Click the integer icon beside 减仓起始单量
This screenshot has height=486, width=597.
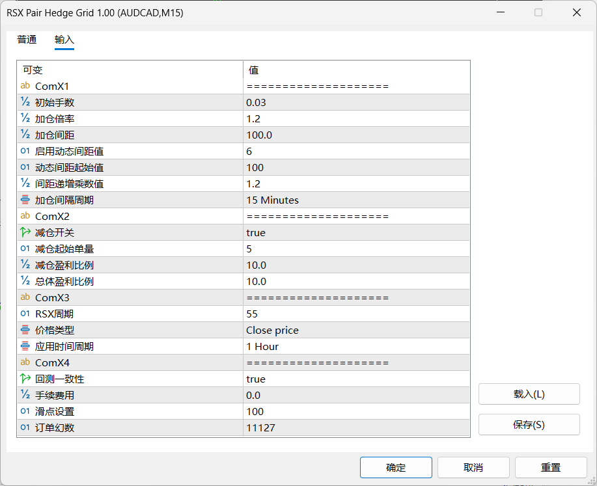pos(25,249)
